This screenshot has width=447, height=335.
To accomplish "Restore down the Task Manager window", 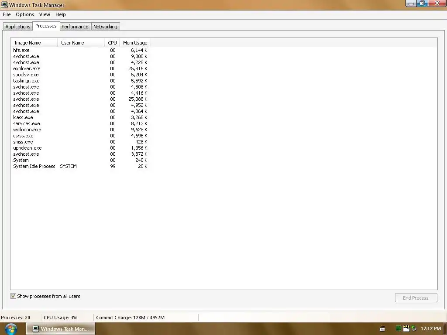I will 422,3.
